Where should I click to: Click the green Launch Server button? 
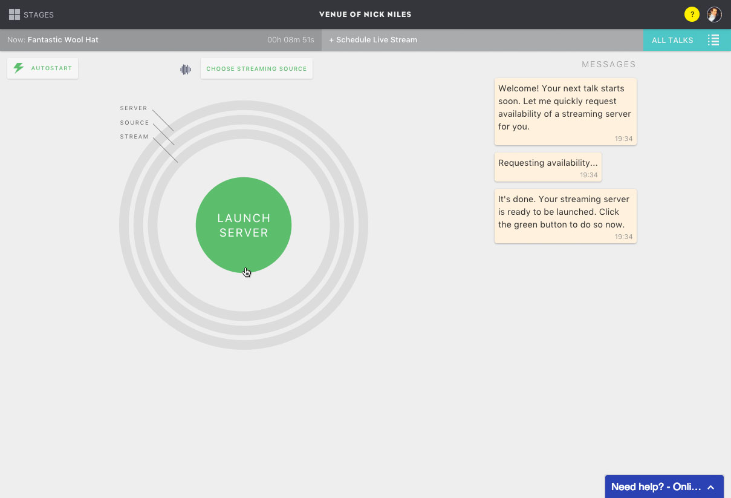coord(244,225)
